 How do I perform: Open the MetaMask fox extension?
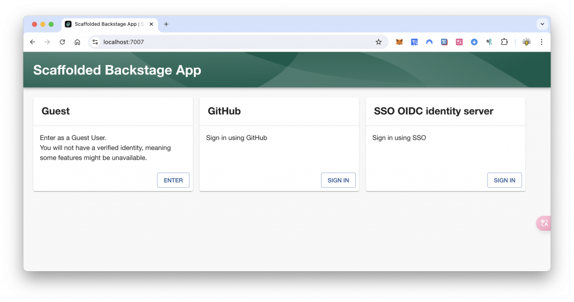coord(399,42)
